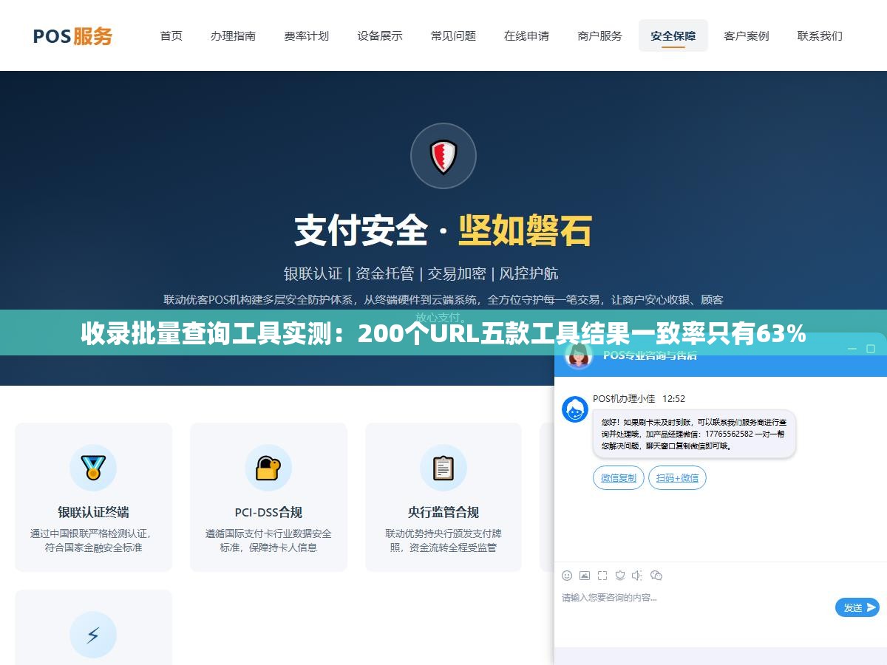Go to the 办理指南 page
This screenshot has height=665, width=887.
pos(233,35)
